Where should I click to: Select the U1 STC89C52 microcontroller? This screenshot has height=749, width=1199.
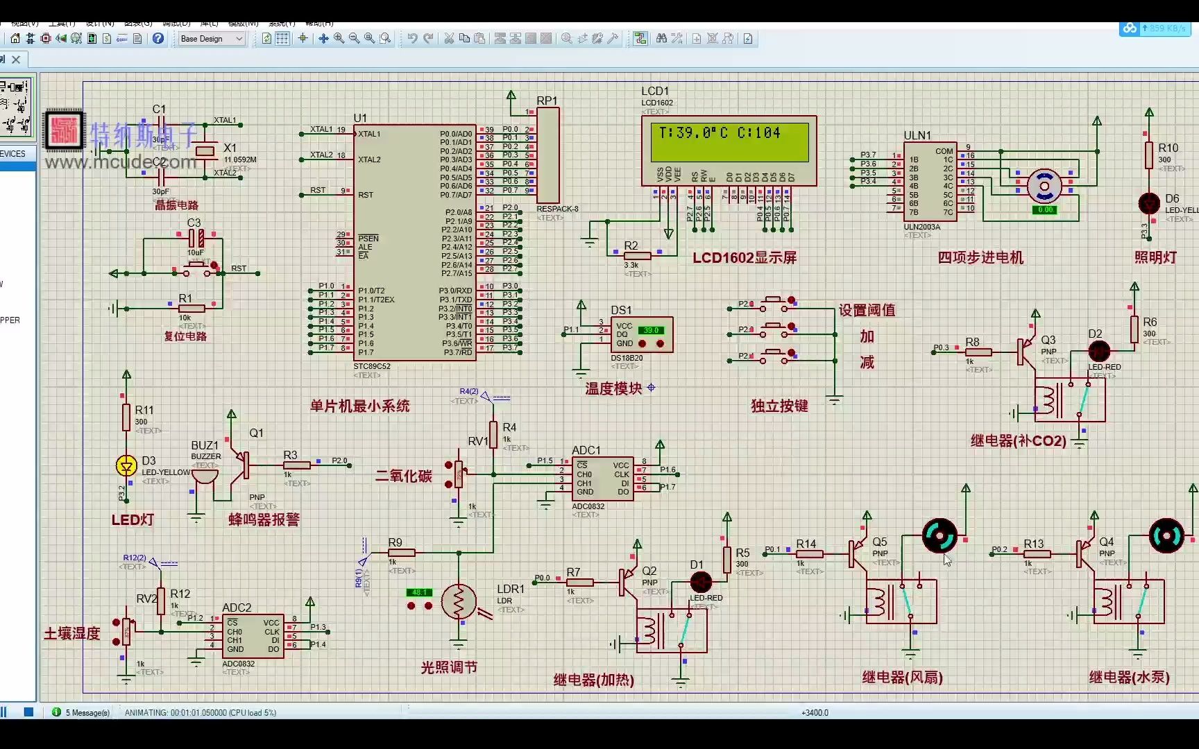[x=415, y=243]
